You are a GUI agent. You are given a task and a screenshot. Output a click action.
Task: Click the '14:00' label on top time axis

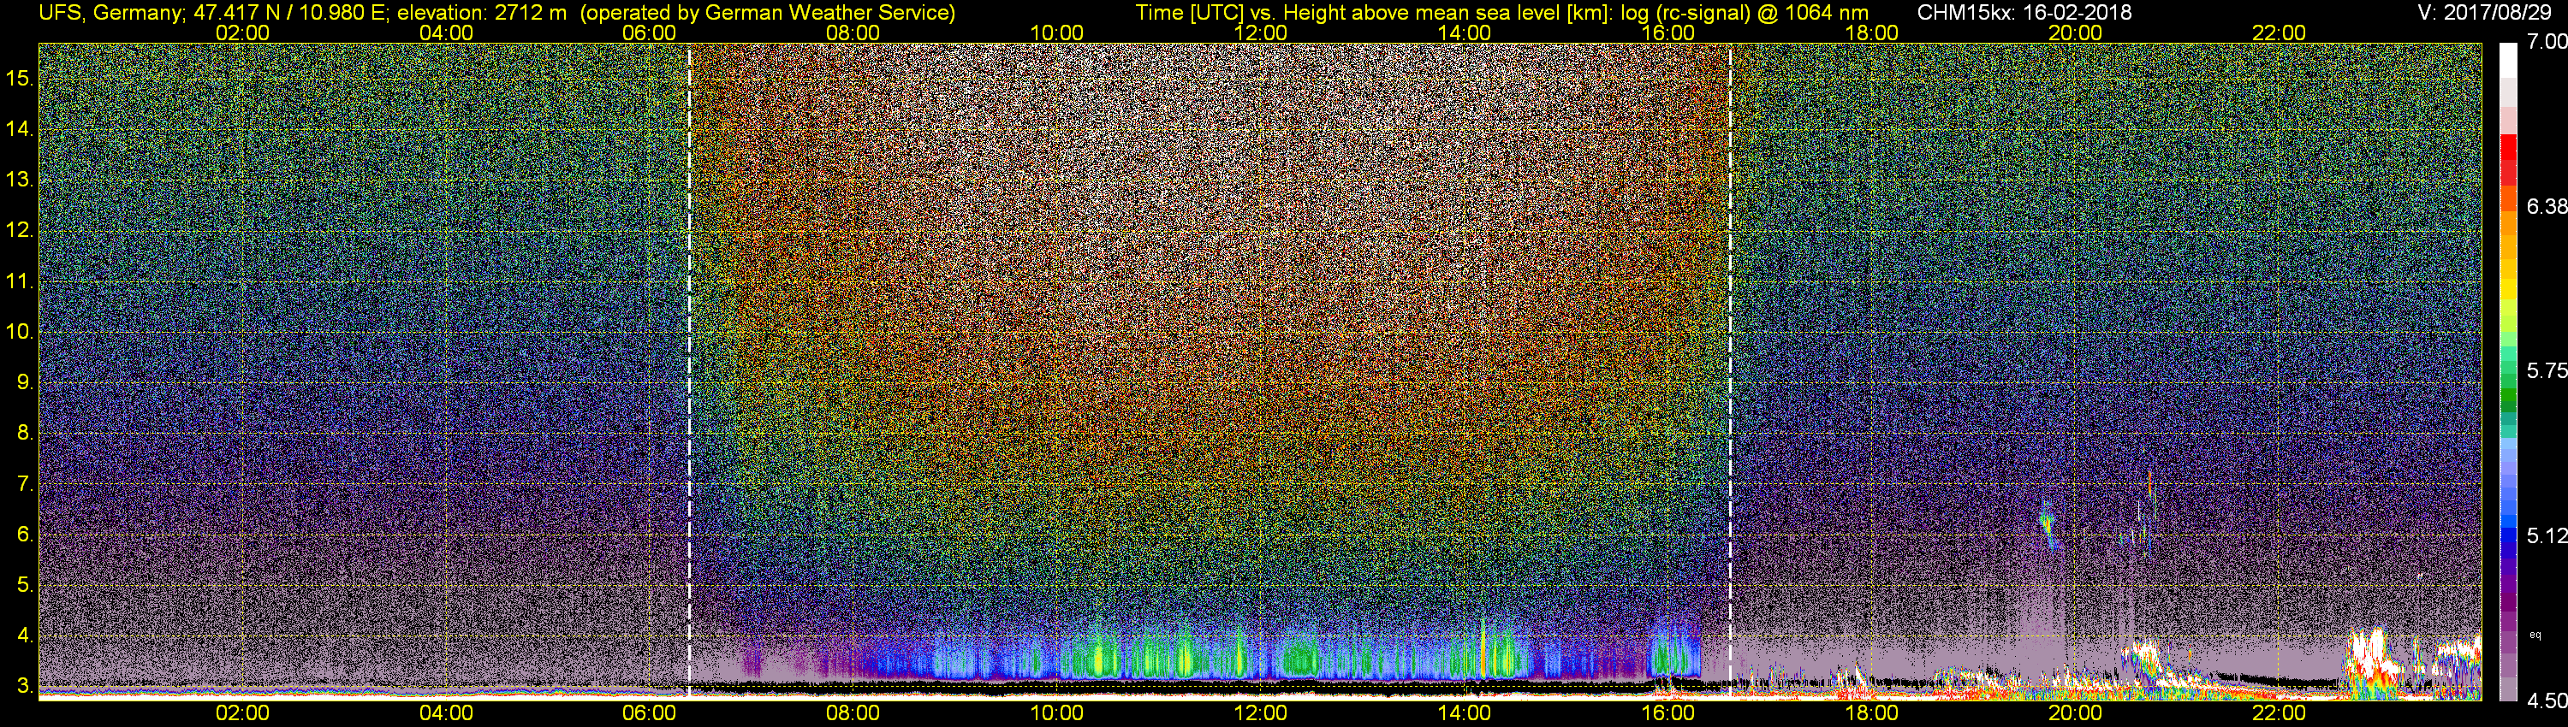[x=1465, y=33]
